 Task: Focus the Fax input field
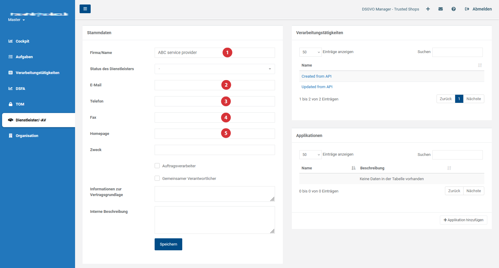click(215, 118)
